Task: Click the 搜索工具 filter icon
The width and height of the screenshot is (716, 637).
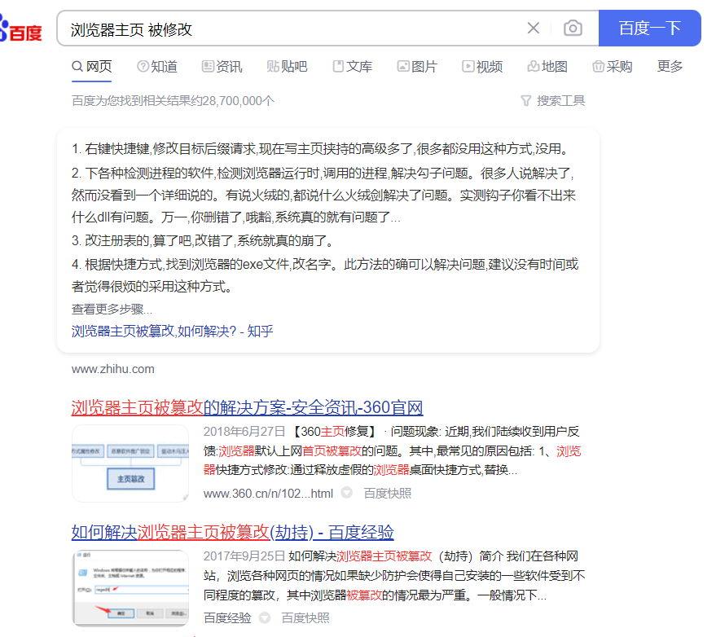Action: click(x=525, y=100)
